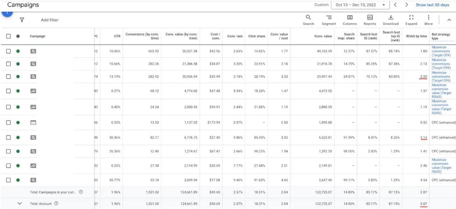Go to the previous date period

point(395,5)
